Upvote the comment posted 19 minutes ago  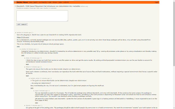[x=25, y=58]
